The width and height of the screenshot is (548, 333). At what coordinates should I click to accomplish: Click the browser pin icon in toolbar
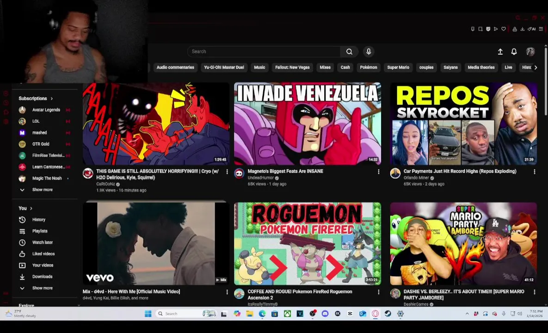[x=473, y=29]
